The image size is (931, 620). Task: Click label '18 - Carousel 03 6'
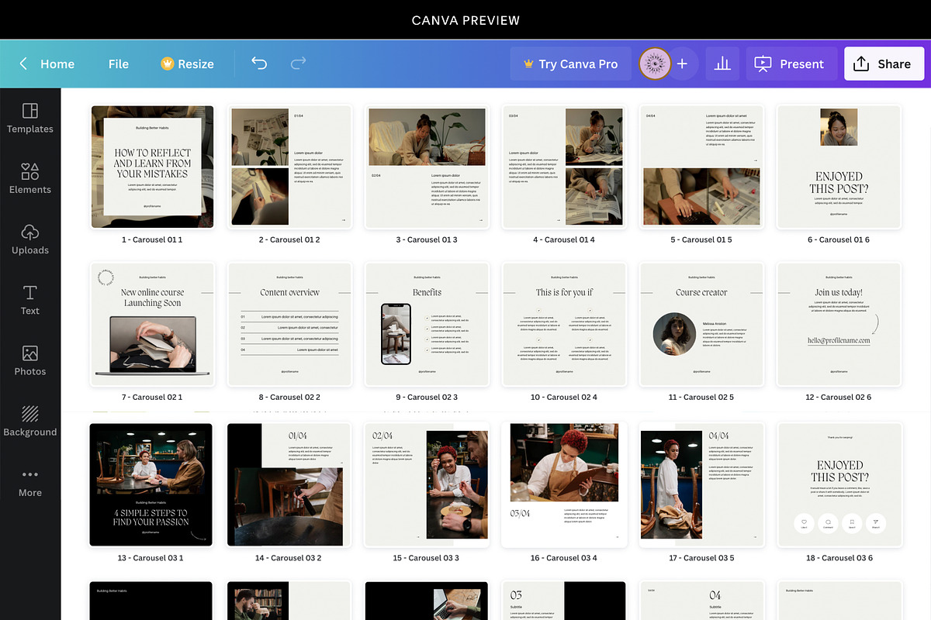click(839, 557)
